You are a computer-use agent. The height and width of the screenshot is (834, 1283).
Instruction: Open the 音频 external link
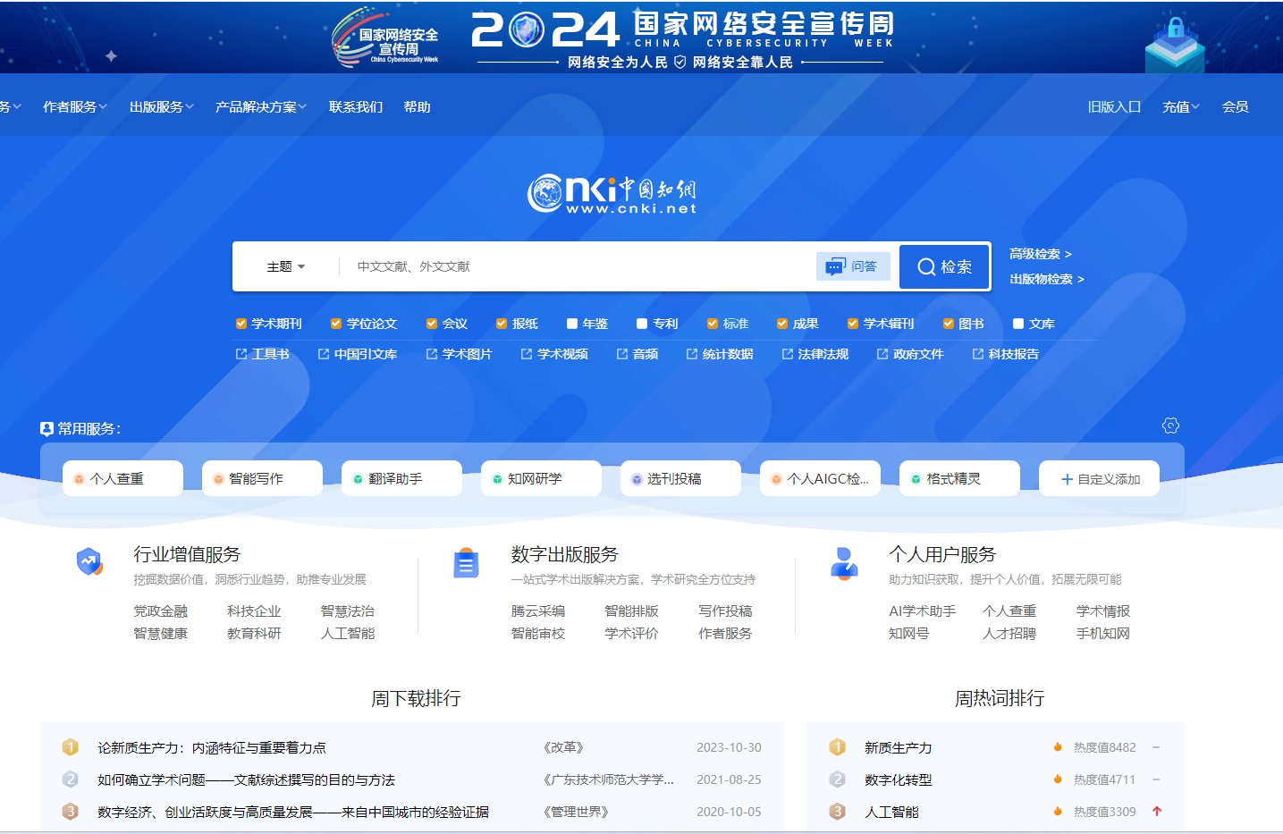tap(637, 354)
